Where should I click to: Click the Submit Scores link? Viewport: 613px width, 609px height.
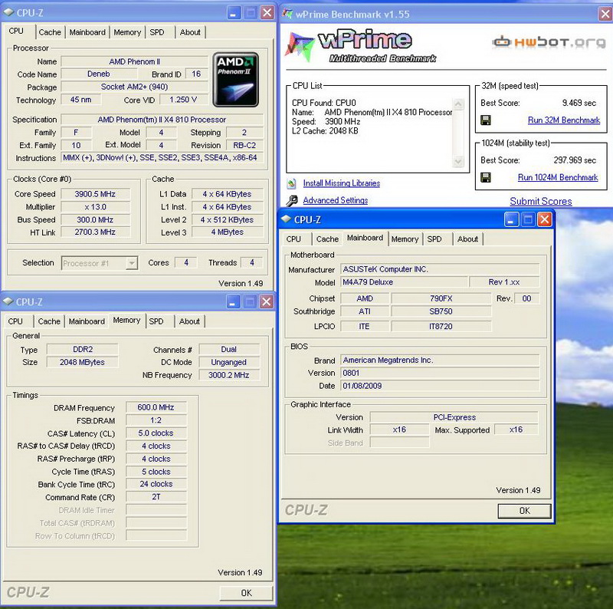541,201
